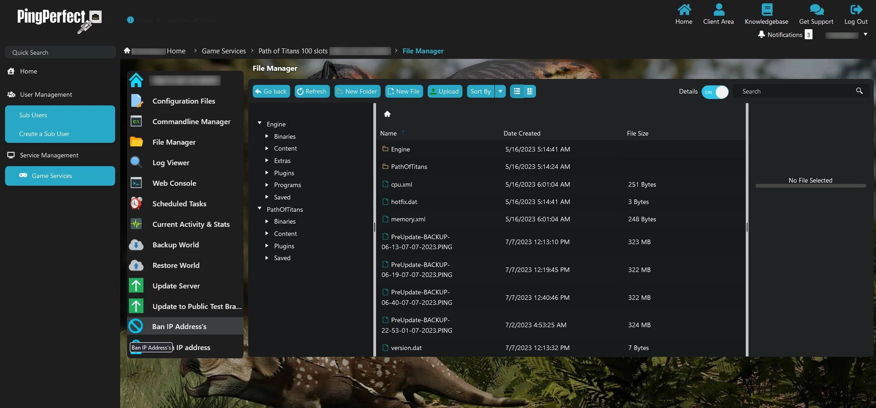
Task: Open the Notifications bell
Action: coord(761,35)
